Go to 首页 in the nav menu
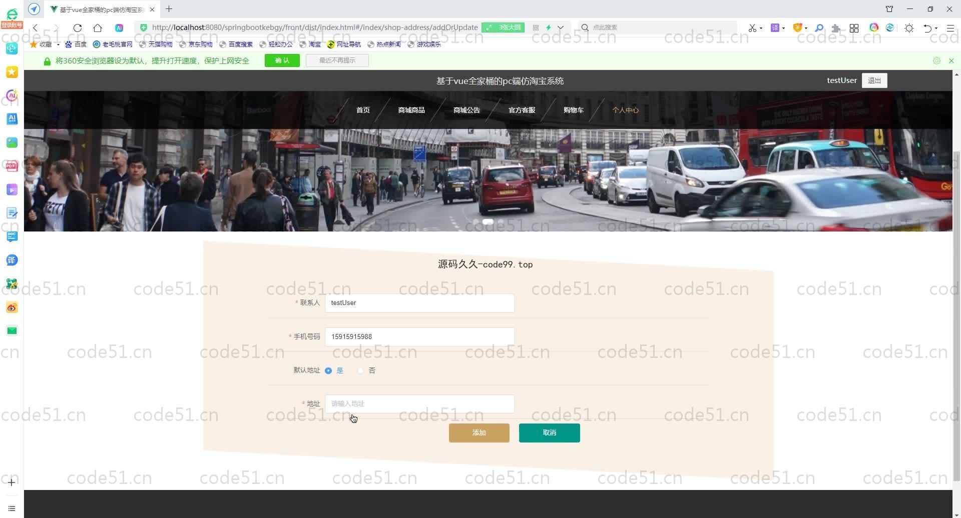Image resolution: width=961 pixels, height=518 pixels. (x=363, y=110)
